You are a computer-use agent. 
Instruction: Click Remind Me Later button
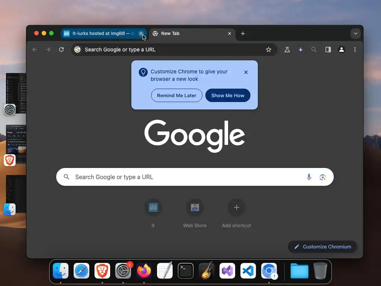177,95
